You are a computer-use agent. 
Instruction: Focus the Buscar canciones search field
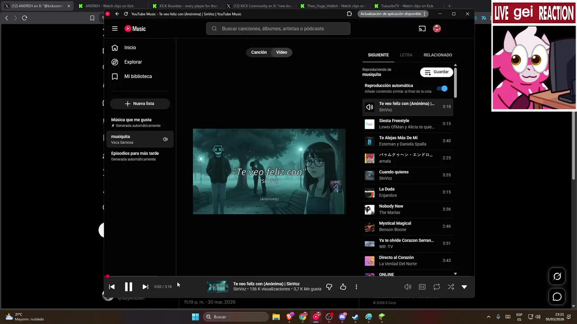pyautogui.click(x=278, y=28)
